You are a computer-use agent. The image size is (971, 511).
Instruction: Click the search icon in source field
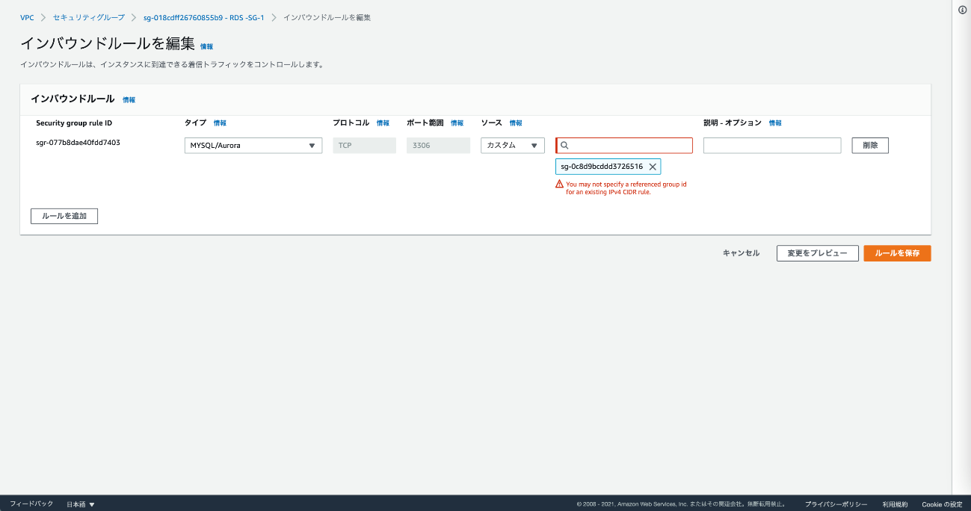click(x=565, y=146)
